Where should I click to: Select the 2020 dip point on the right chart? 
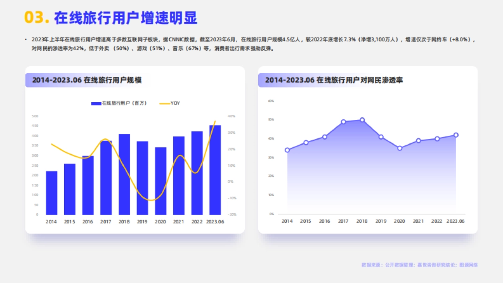pyautogui.click(x=399, y=148)
